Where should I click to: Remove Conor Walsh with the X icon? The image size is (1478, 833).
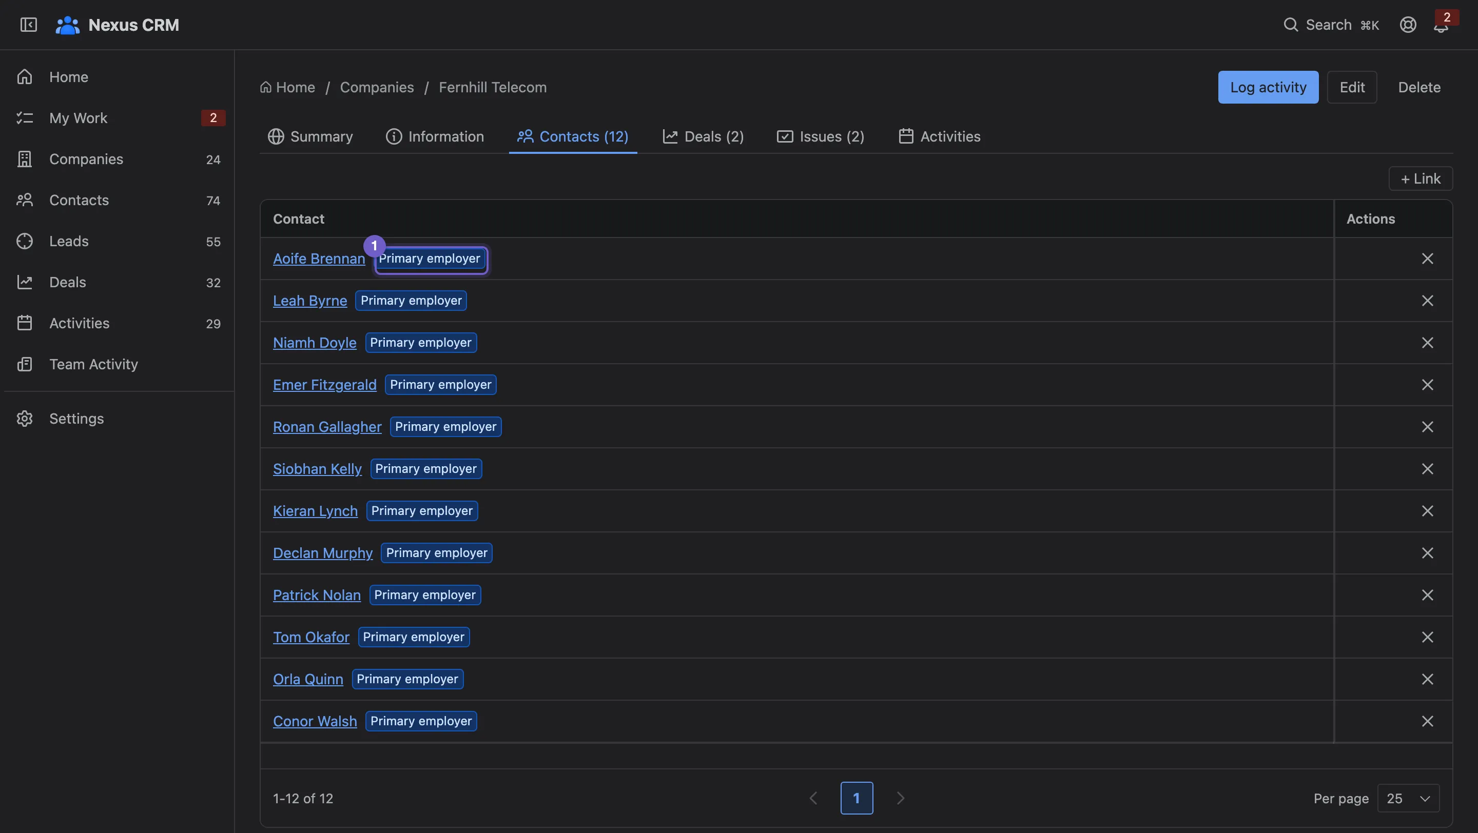(x=1428, y=721)
